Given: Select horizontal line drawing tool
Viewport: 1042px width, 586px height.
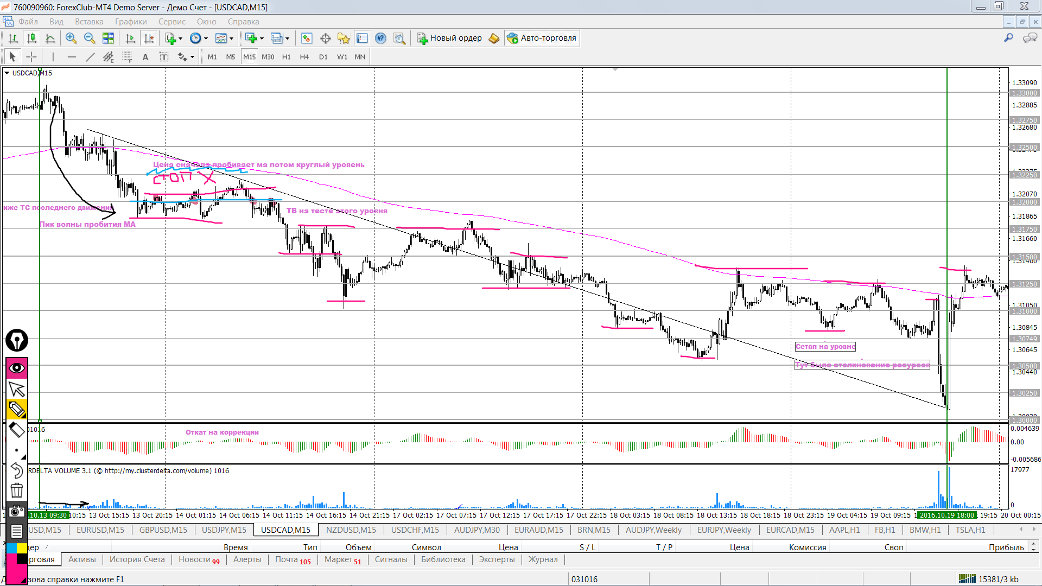Looking at the screenshot, I should 72,56.
